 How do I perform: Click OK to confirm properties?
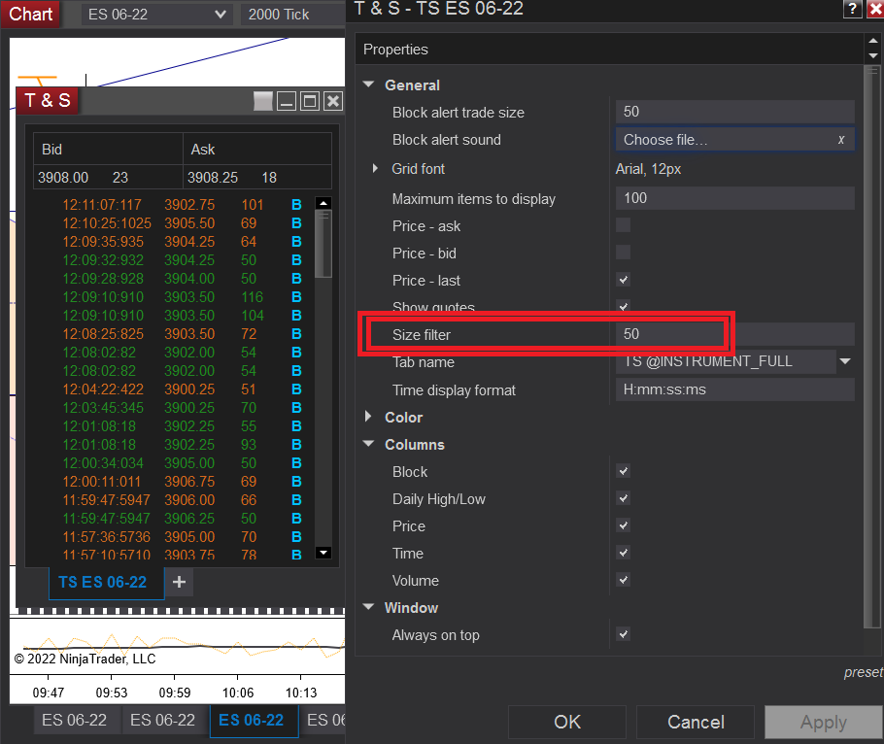(567, 722)
